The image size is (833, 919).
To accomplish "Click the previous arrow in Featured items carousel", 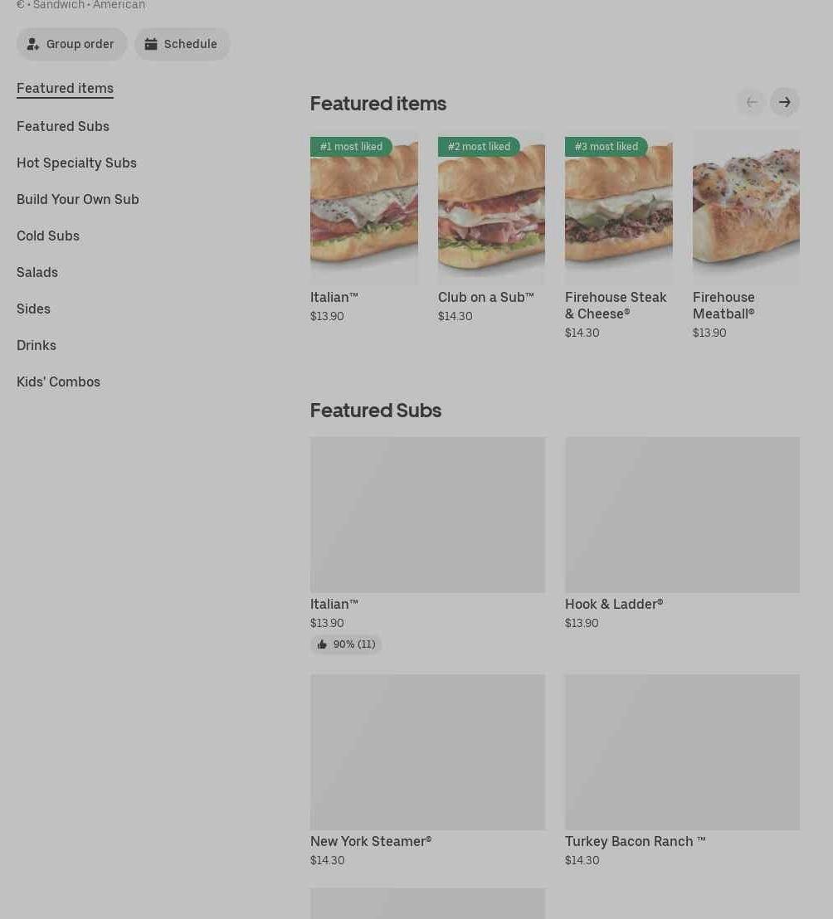I will click(752, 103).
